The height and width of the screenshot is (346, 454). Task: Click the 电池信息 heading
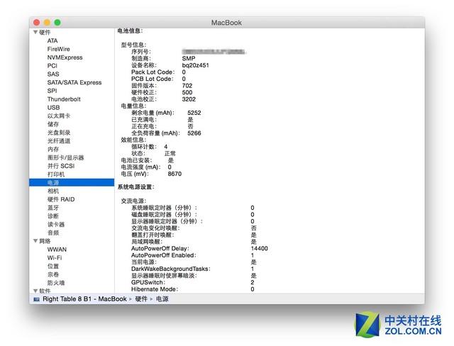(130, 31)
